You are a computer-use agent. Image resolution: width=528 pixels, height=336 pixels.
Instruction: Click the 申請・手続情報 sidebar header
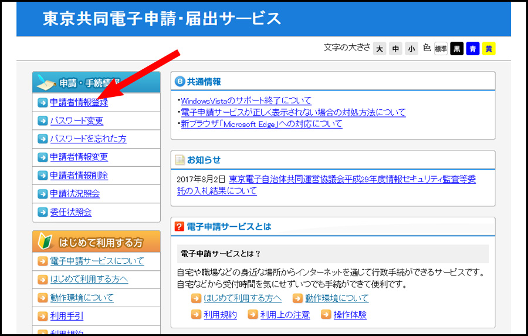tap(96, 82)
